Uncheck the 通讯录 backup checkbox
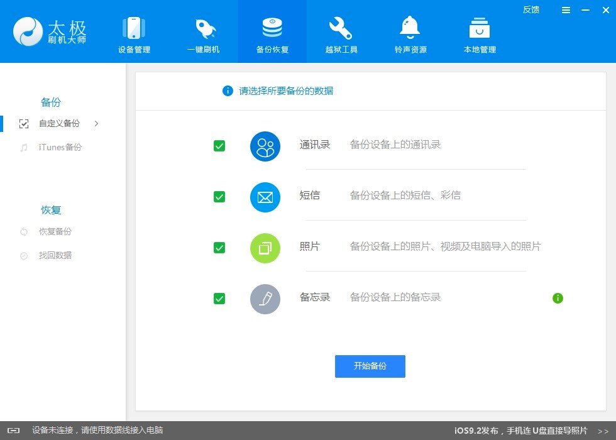Viewport: 616px width, 440px height. [219, 146]
